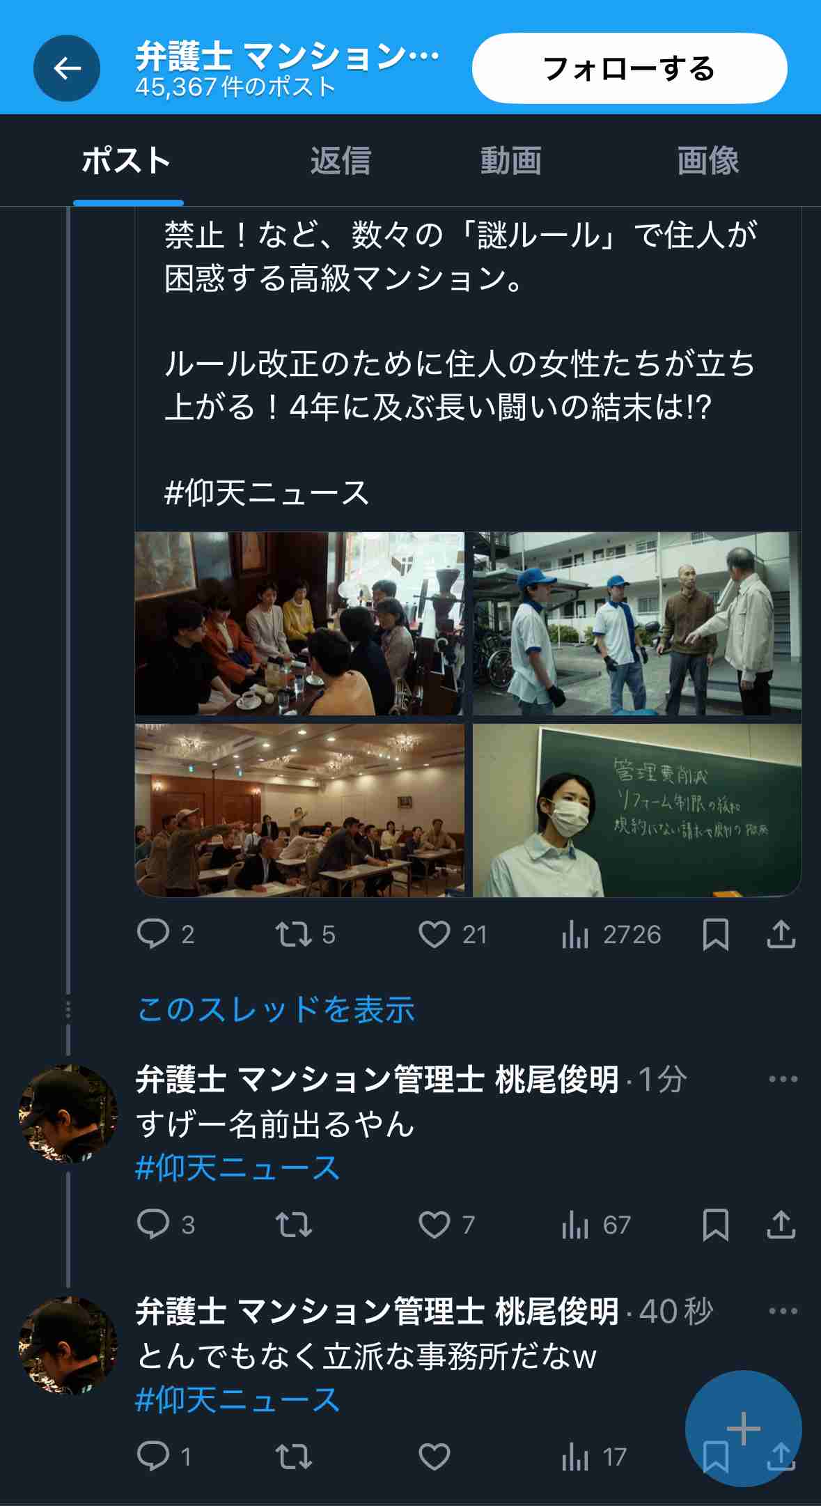This screenshot has width=821, height=1506.
Task: Tap the compose new post plus button
Action: [744, 1429]
